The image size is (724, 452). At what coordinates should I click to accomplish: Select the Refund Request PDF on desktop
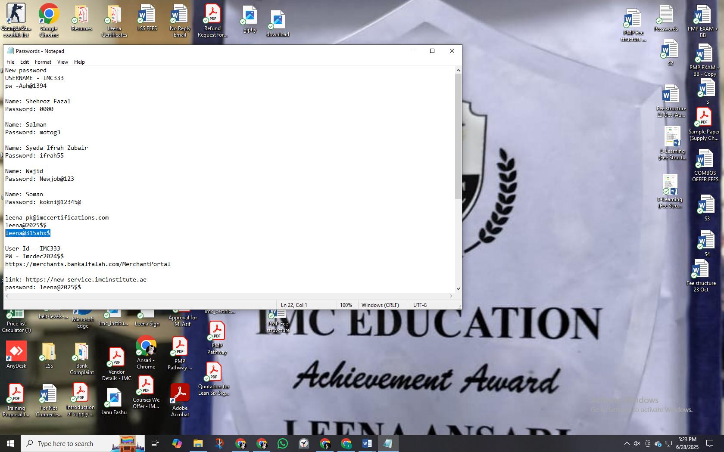tap(212, 21)
